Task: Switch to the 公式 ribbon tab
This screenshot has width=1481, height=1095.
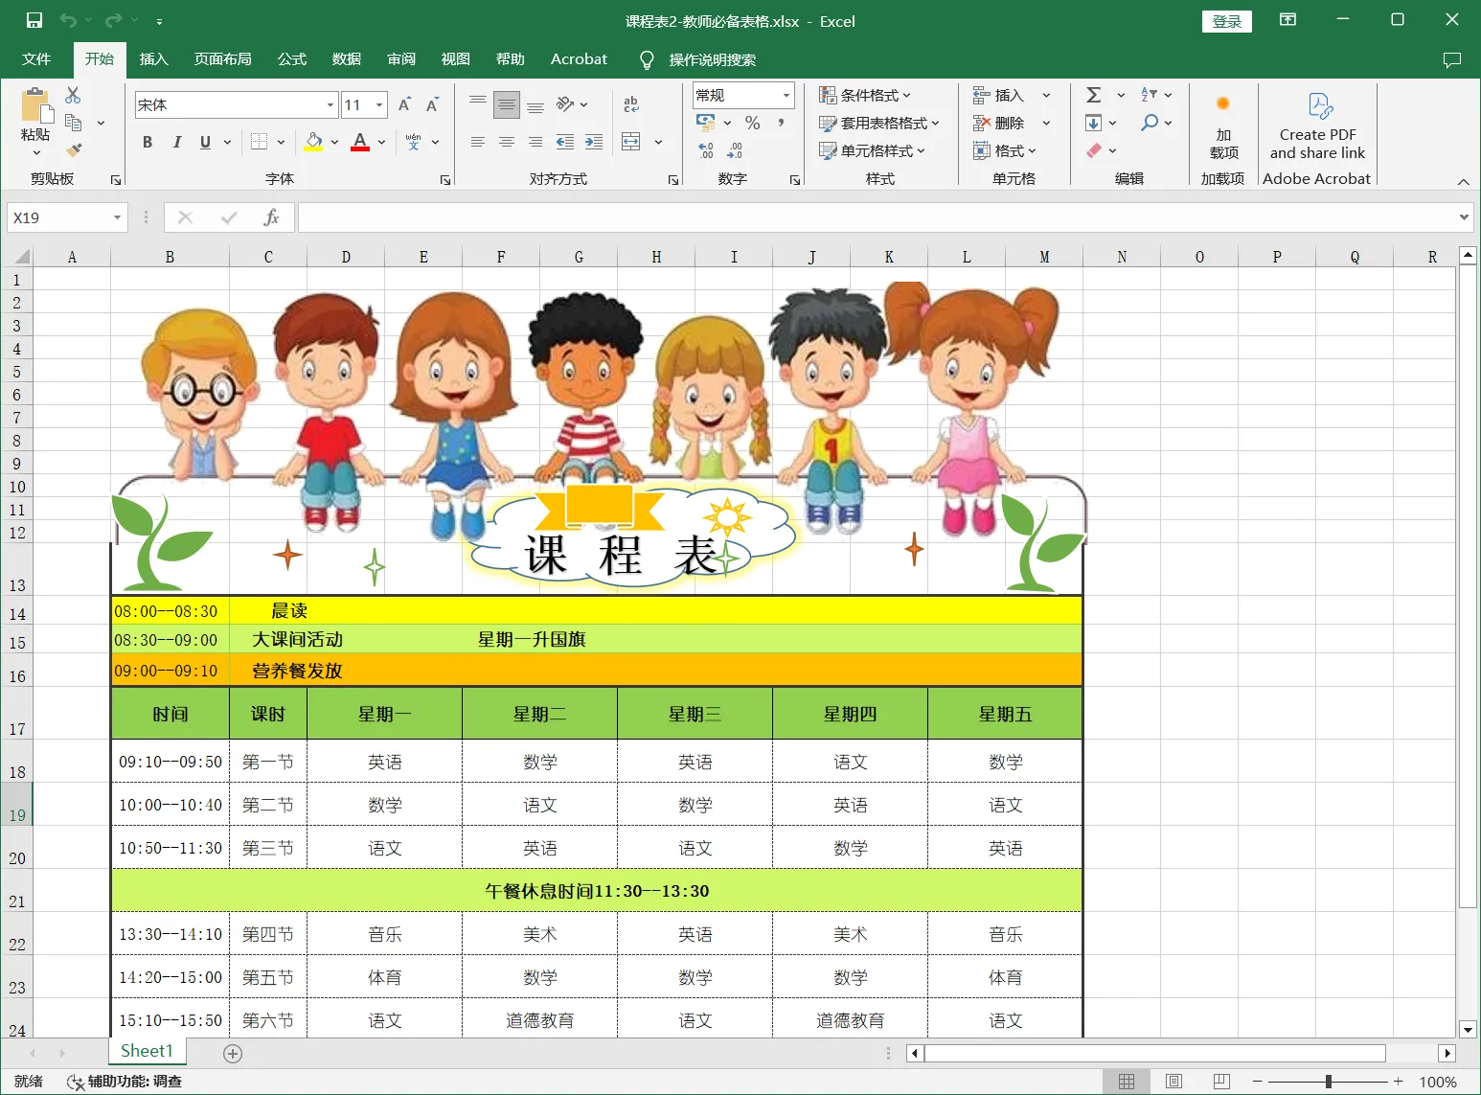Action: [x=291, y=59]
